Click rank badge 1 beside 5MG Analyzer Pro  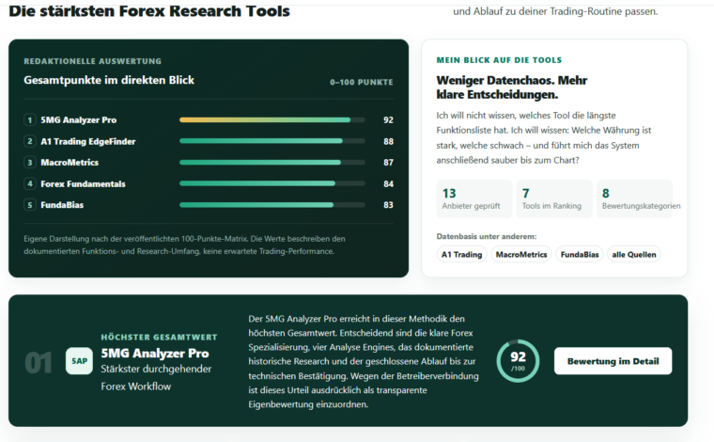[30, 119]
